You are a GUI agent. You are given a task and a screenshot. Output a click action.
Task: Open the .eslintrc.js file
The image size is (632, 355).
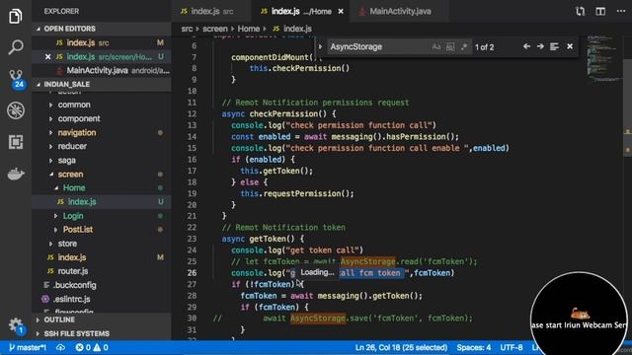tap(102, 299)
